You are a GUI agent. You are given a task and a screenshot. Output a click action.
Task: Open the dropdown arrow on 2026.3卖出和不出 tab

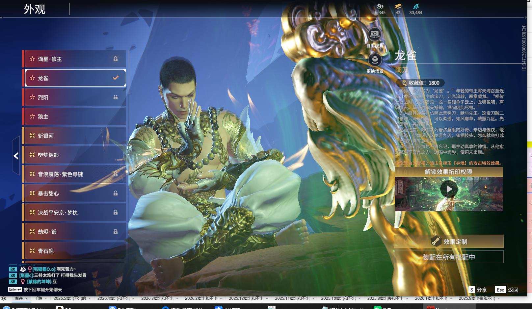click(177, 298)
